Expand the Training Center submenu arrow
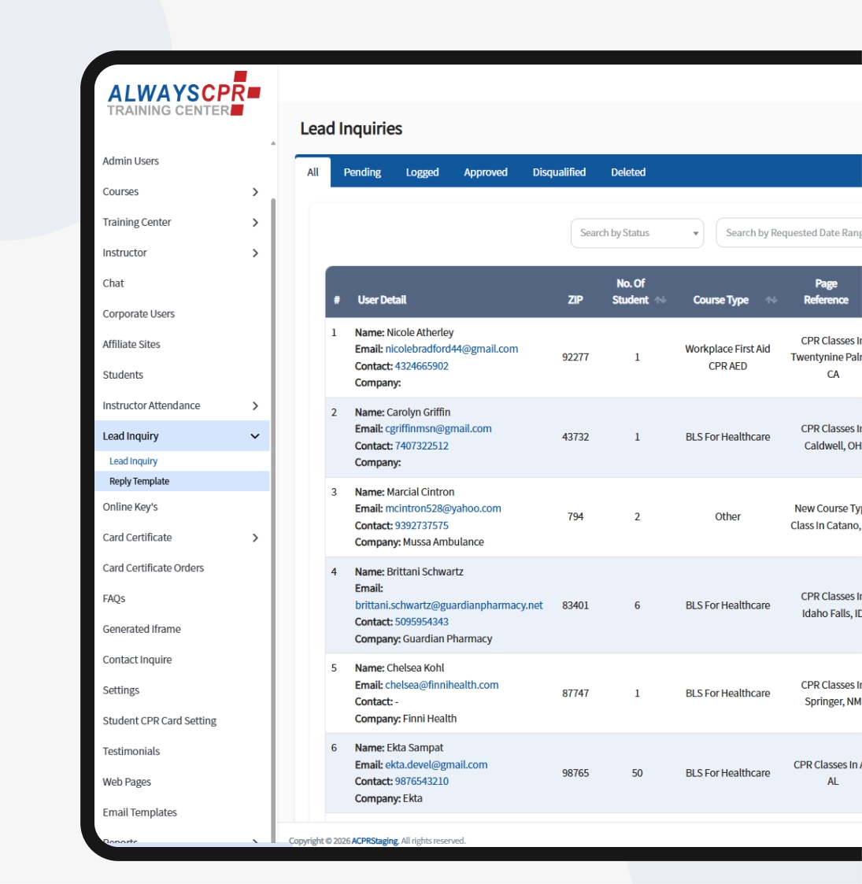The width and height of the screenshot is (862, 884). point(255,222)
